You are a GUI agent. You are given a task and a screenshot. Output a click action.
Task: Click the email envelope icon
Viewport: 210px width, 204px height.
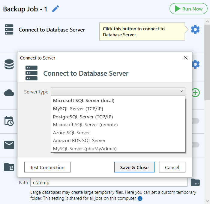click(9, 145)
